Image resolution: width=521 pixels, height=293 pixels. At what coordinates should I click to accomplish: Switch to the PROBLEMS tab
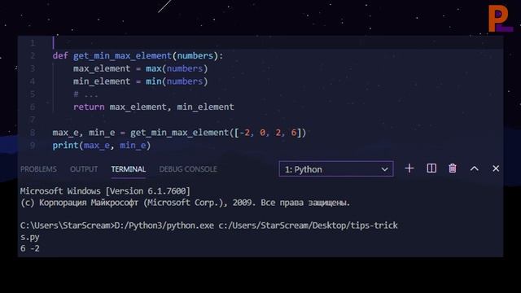[38, 169]
